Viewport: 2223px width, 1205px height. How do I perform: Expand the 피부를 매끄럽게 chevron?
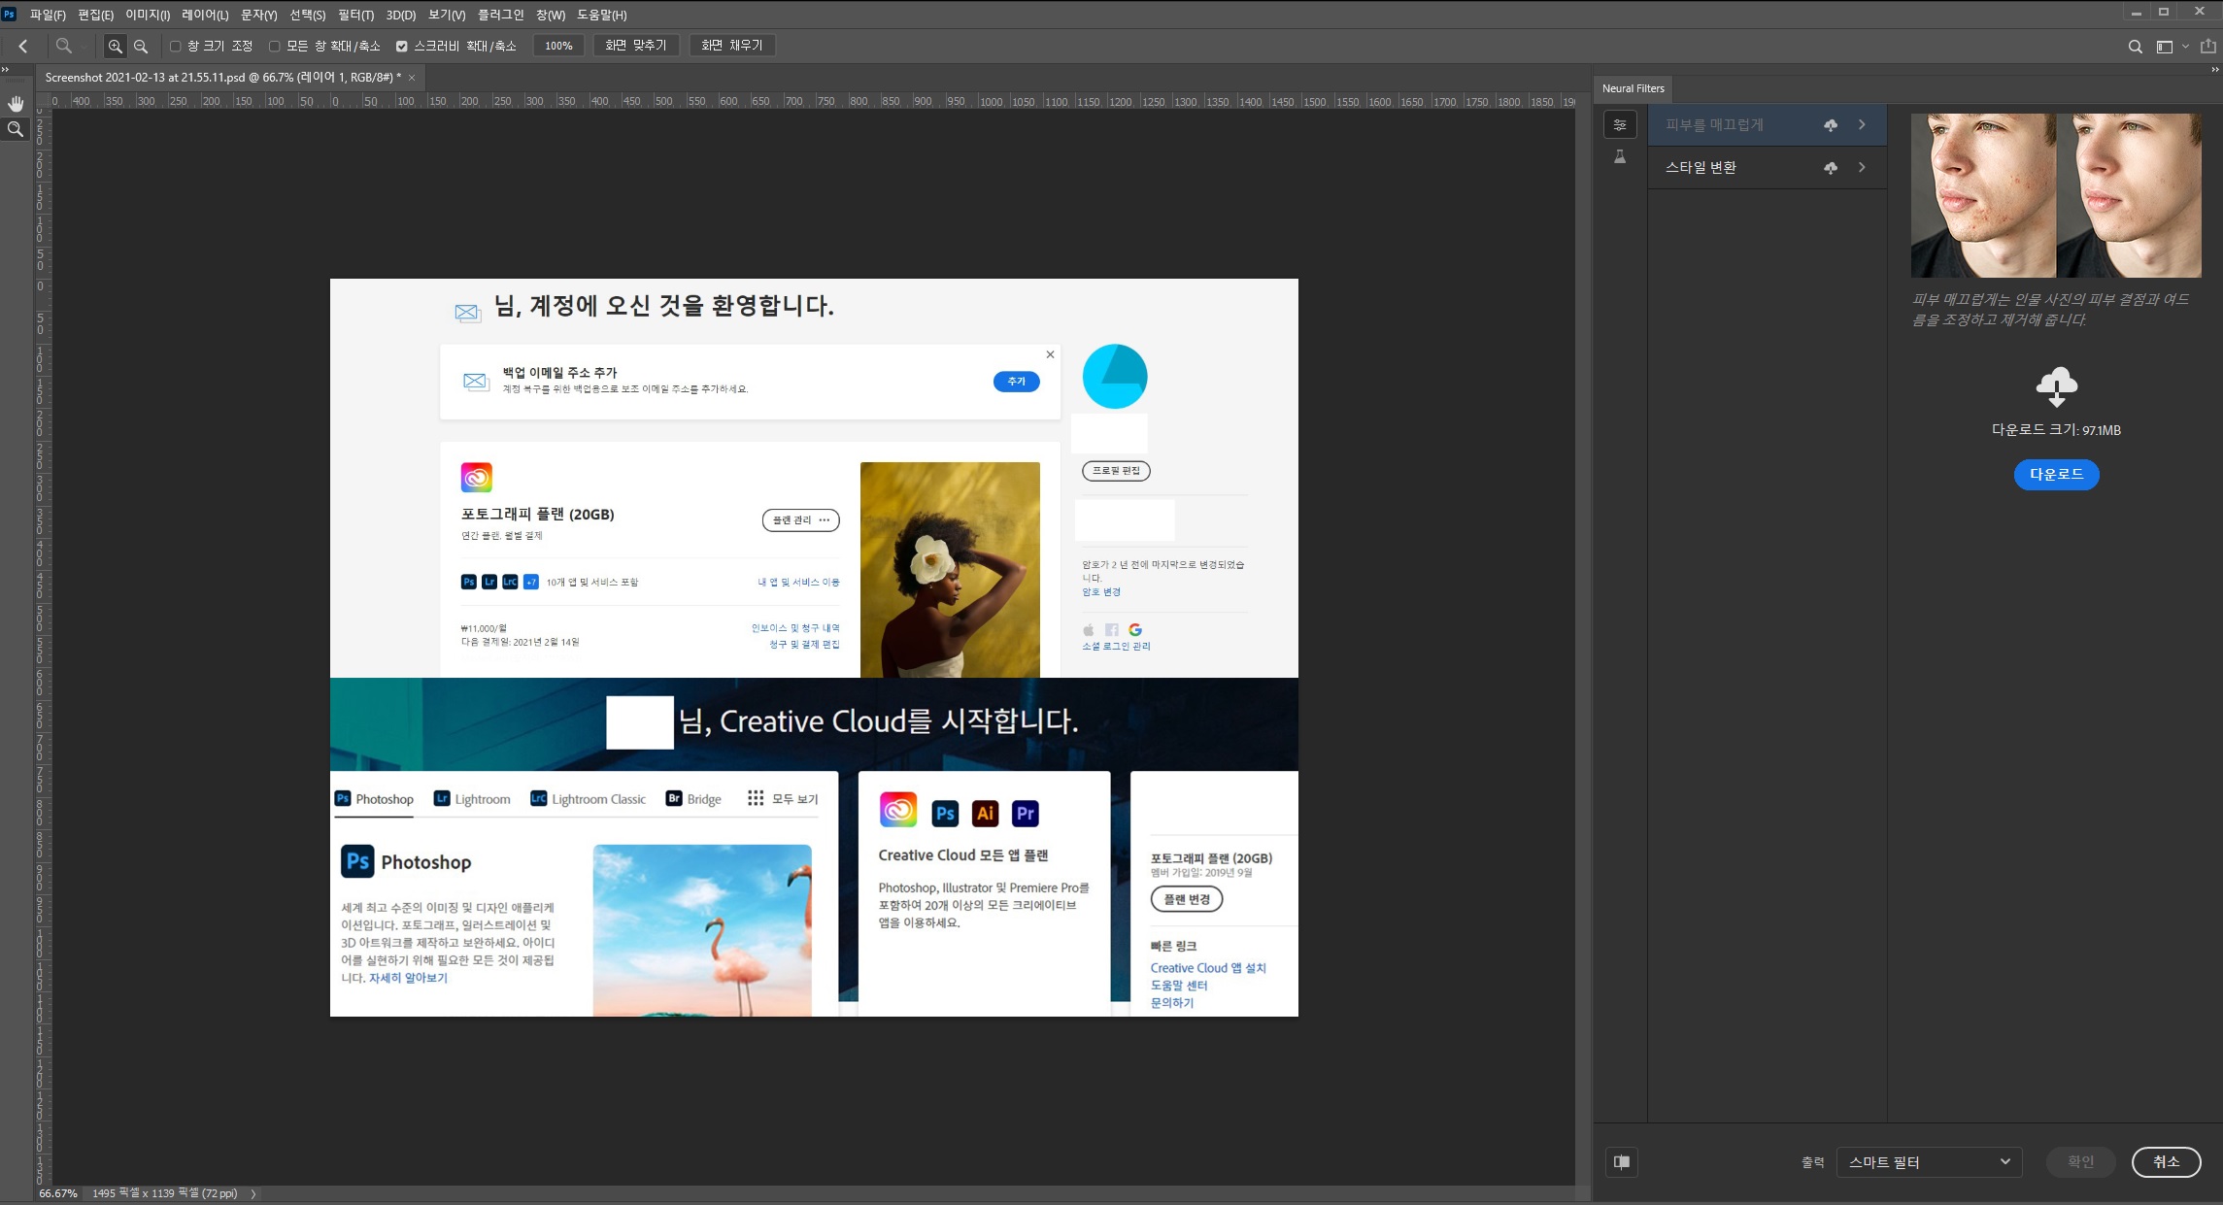(1862, 125)
